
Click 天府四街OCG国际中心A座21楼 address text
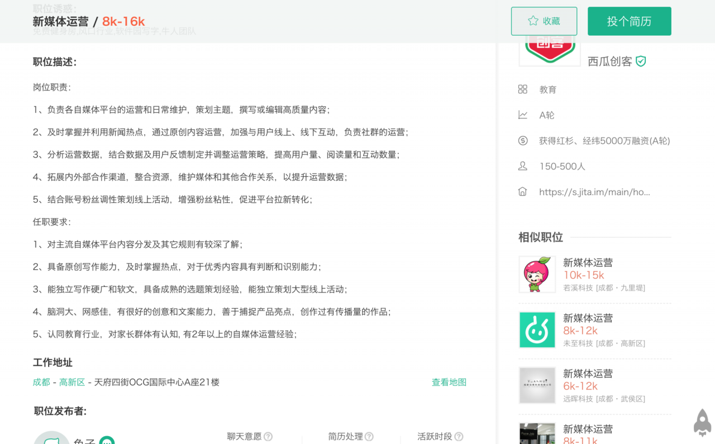point(157,382)
